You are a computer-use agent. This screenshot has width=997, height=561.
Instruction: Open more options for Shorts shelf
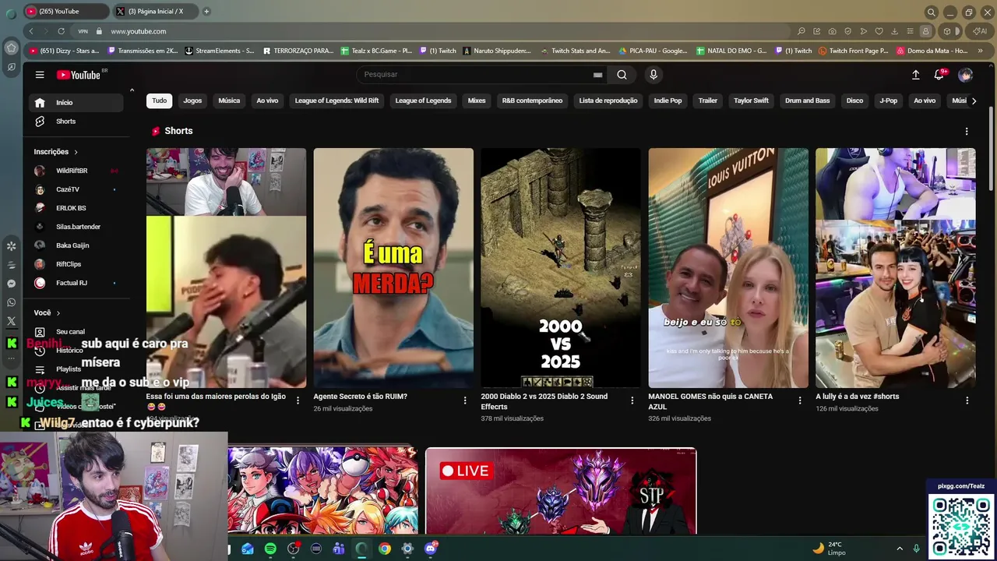click(967, 132)
